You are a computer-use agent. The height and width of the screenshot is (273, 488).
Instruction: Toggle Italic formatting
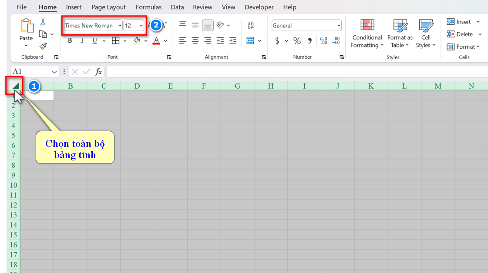[82, 41]
